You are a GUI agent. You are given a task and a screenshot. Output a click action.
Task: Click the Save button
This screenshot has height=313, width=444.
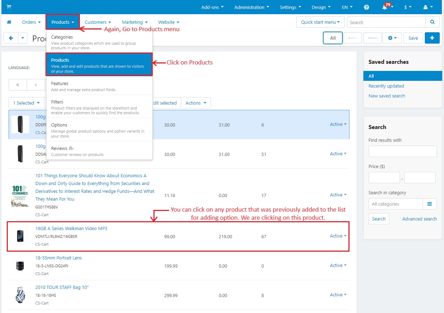(x=413, y=38)
